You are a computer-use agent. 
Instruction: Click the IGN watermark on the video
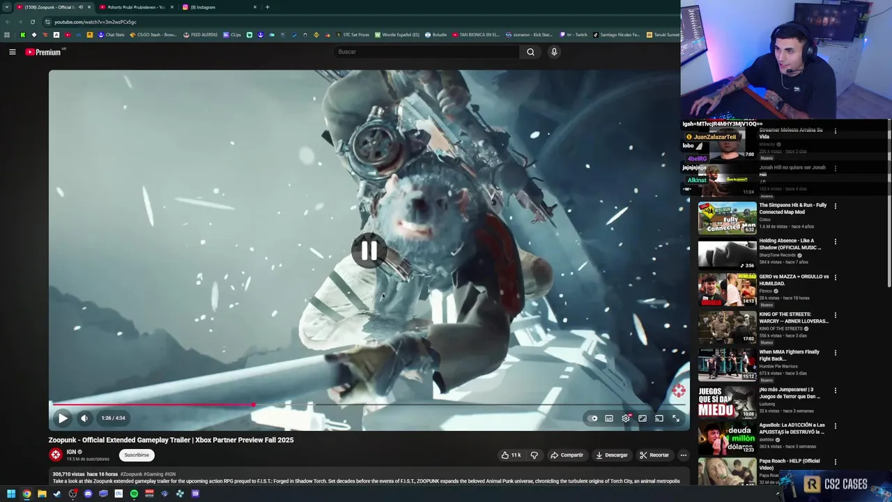(x=678, y=390)
